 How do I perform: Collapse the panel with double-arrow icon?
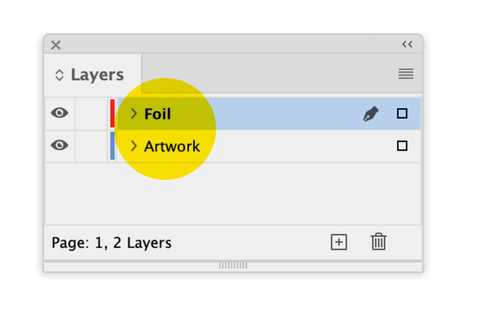pos(407,45)
